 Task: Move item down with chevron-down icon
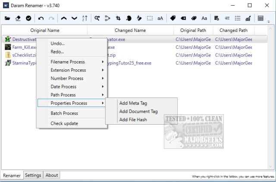tap(74, 18)
